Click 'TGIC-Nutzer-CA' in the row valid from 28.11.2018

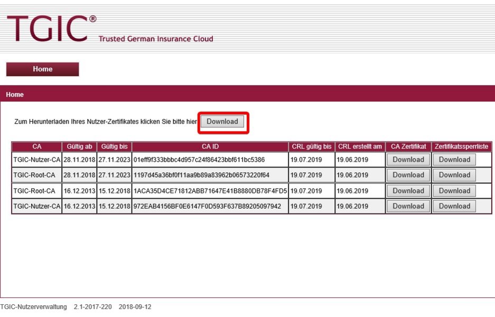pyautogui.click(x=36, y=160)
